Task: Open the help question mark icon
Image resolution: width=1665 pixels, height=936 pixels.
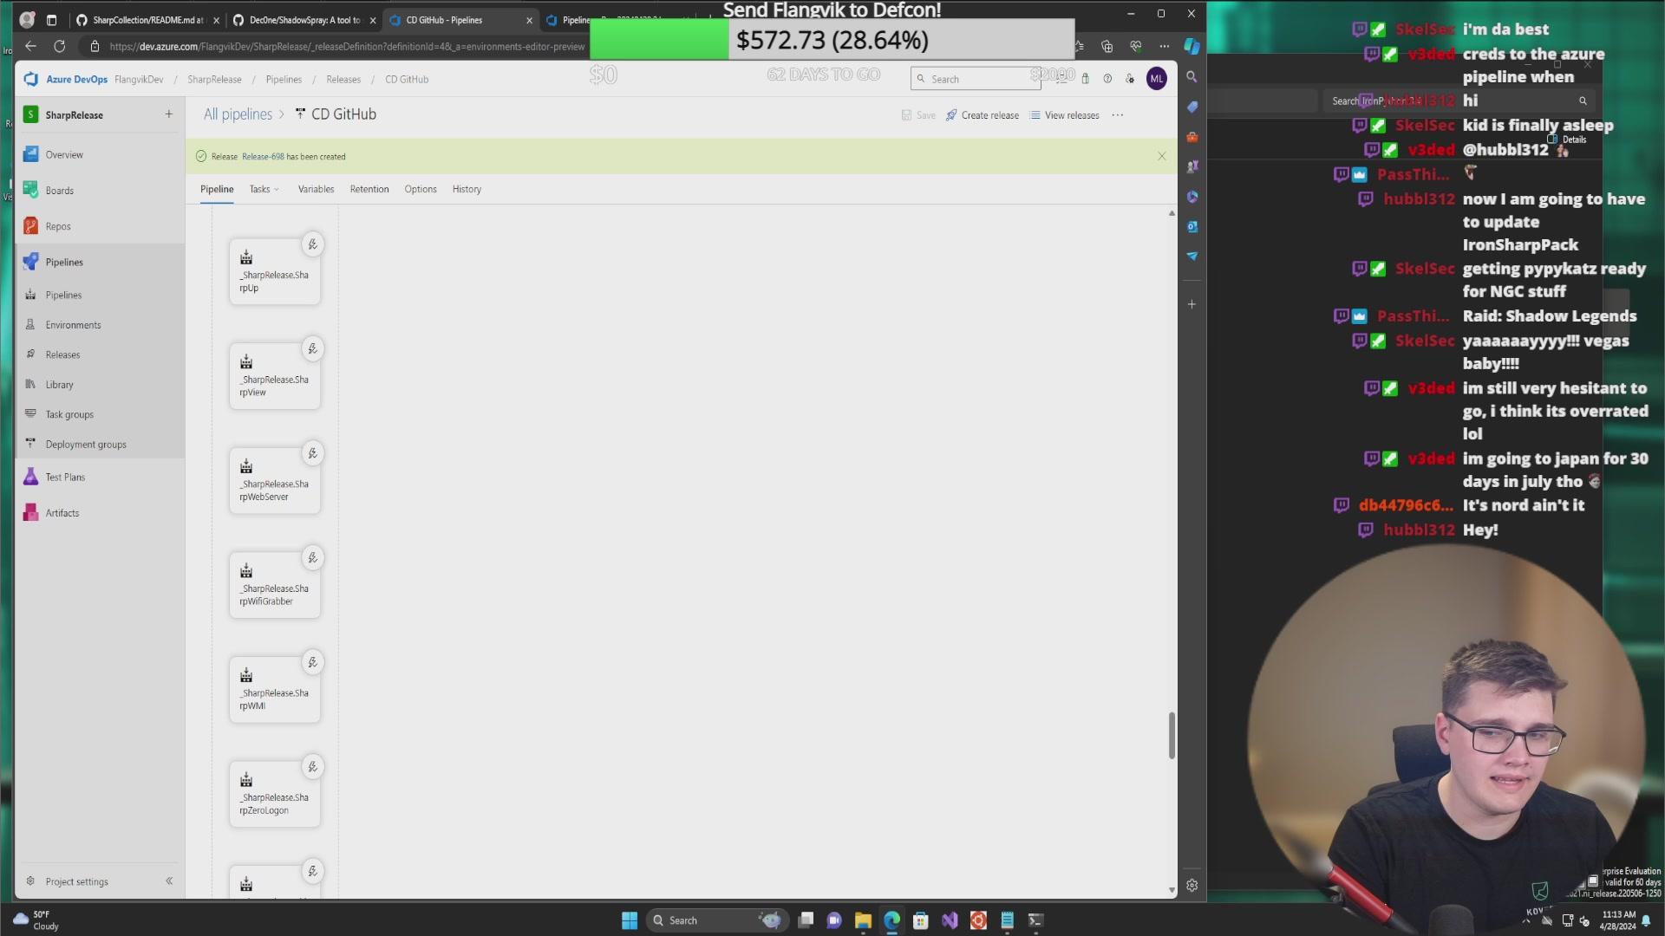Action: pos(1107,79)
